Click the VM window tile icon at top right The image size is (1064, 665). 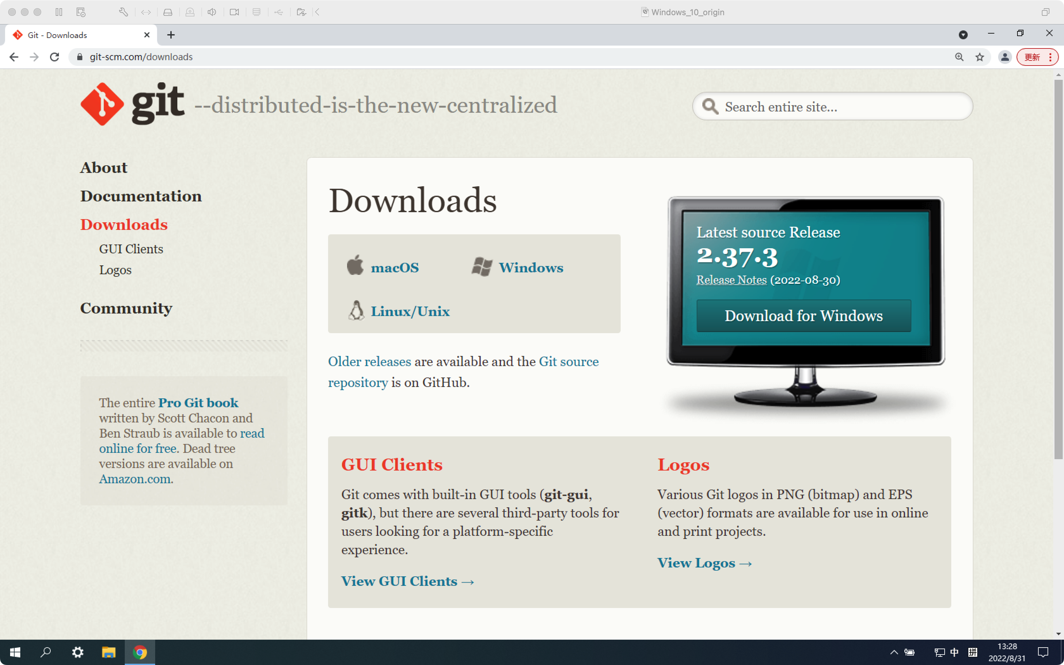(x=1046, y=12)
